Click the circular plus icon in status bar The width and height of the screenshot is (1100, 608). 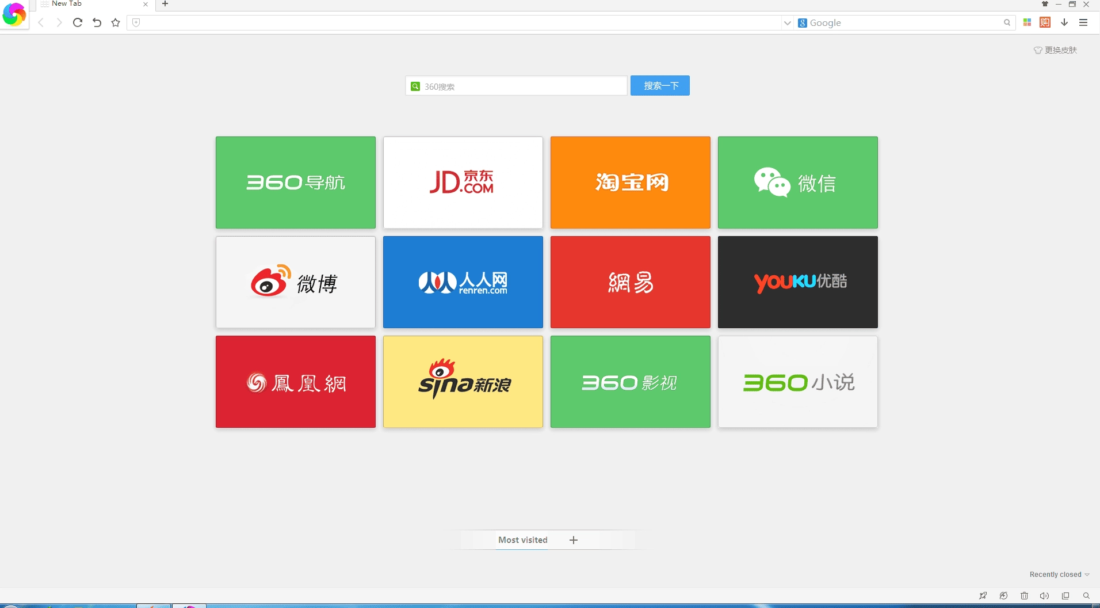click(1003, 596)
